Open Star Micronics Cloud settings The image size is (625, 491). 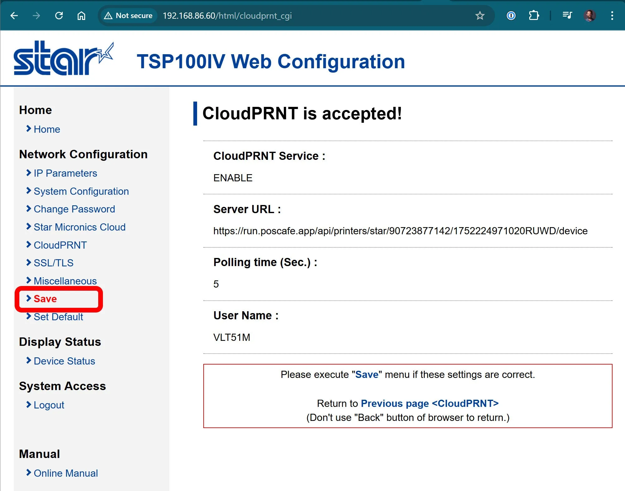point(80,227)
